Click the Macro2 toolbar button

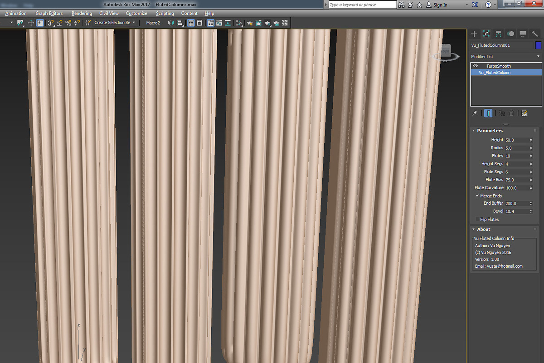(x=153, y=23)
